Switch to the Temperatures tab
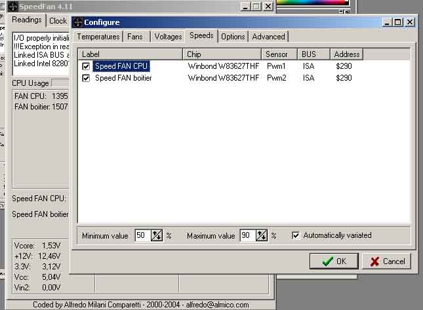Screen dimensions: 423x310 [x=98, y=37]
